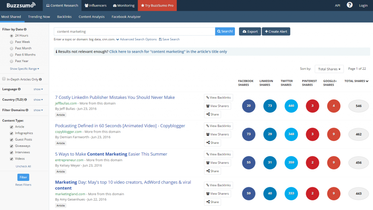Screen dimensions: 373x210
Task: Open the Total Shares sort dropdown
Action: [x=329, y=69]
